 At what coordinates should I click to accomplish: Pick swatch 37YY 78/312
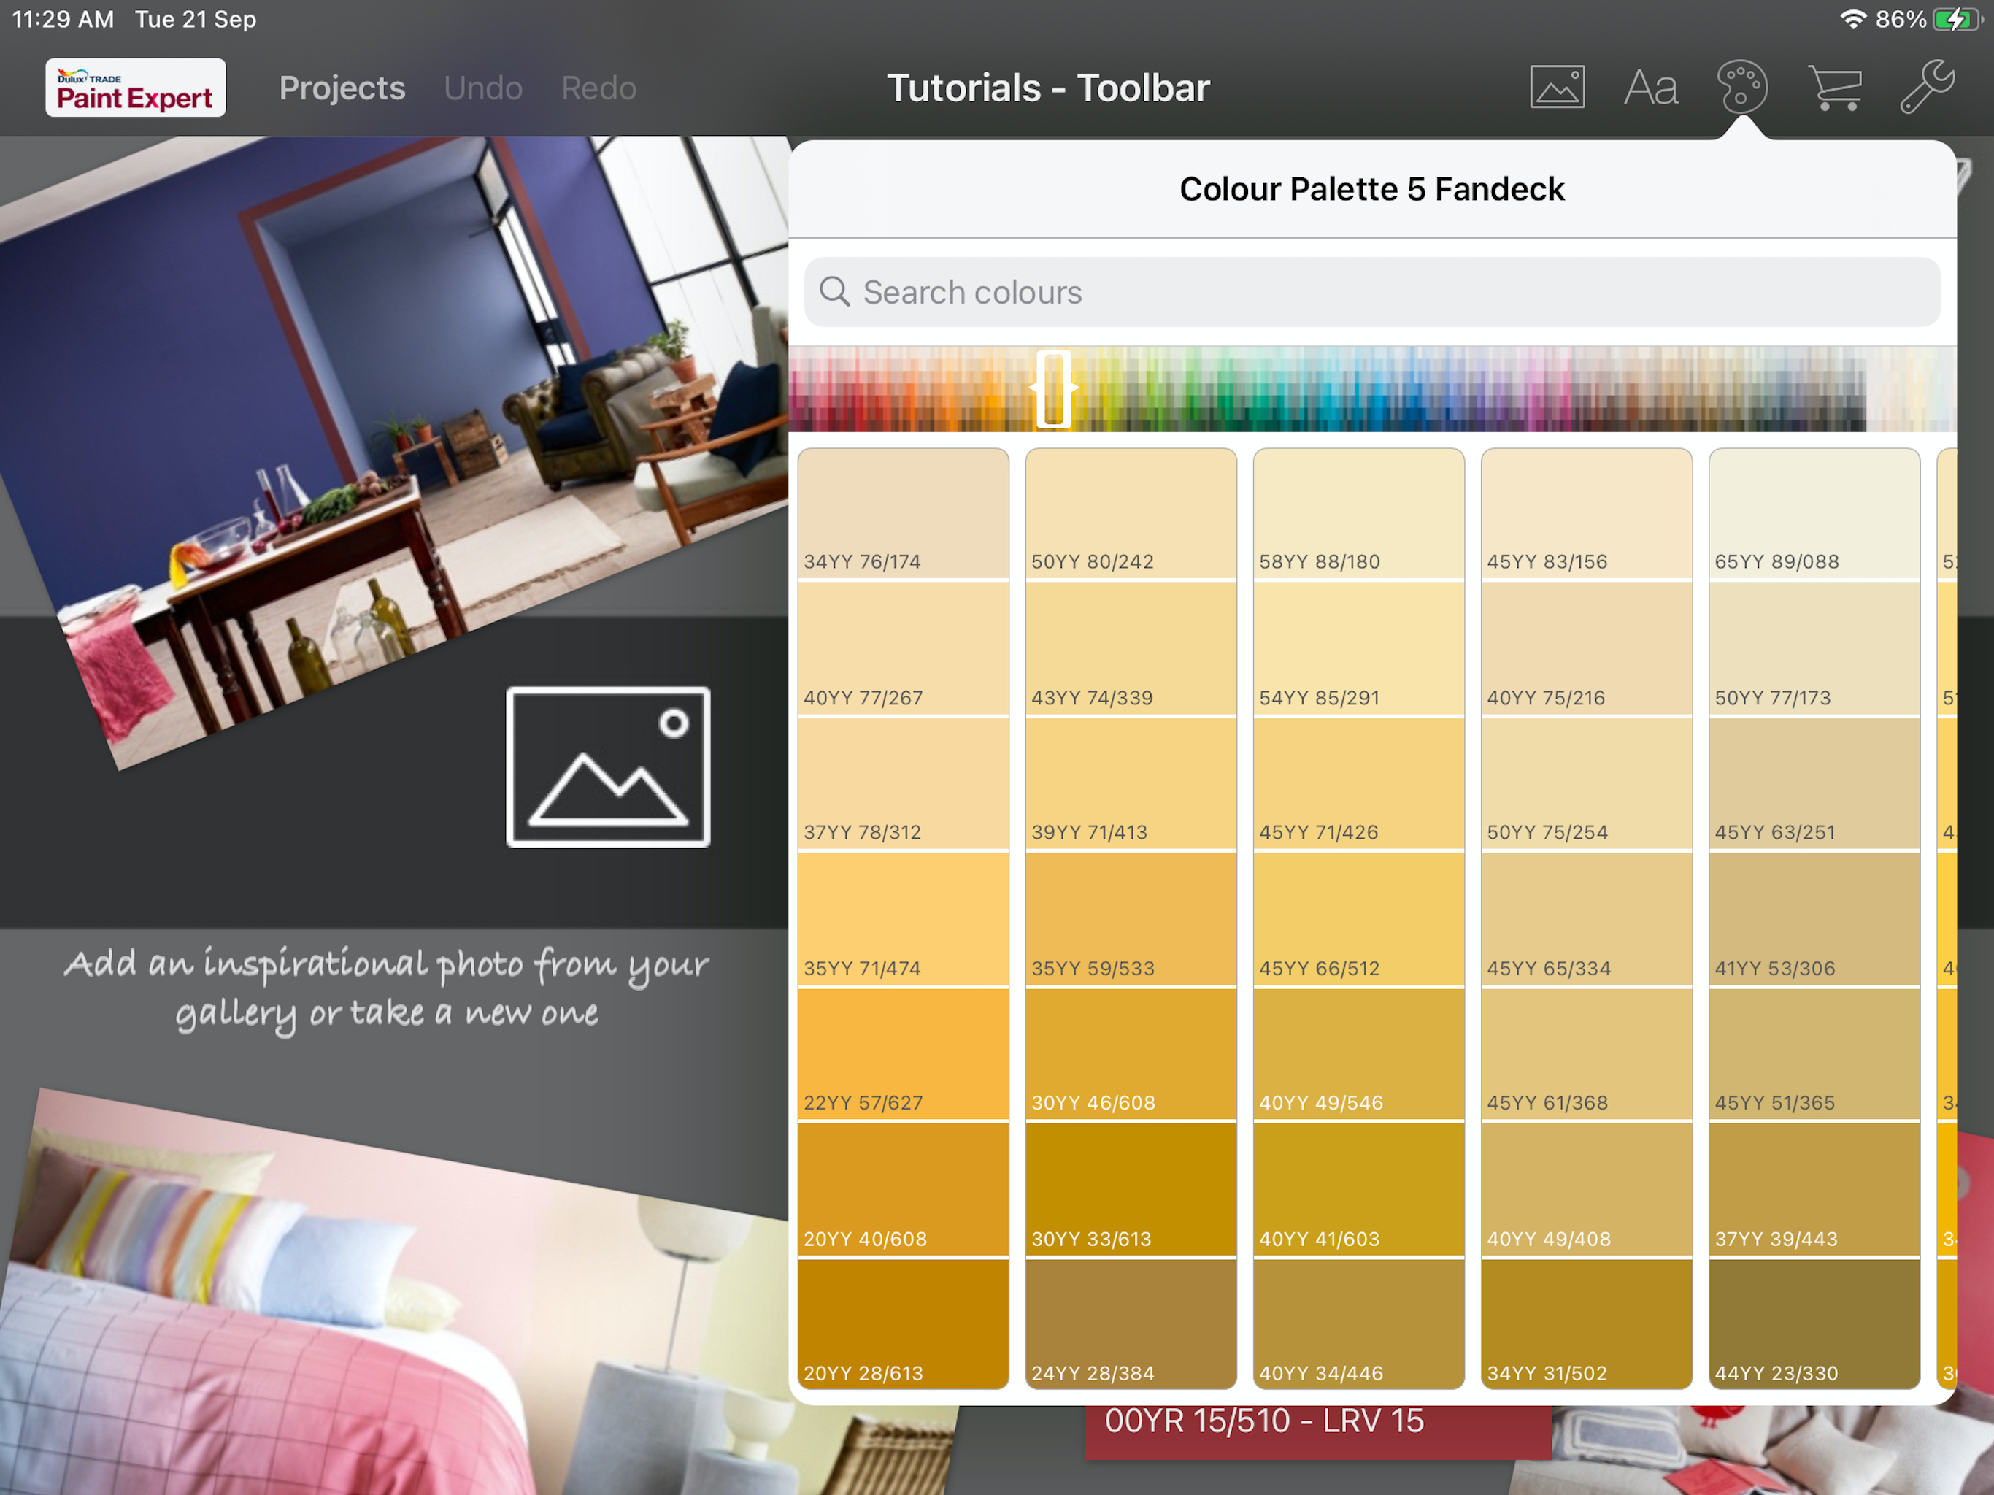pyautogui.click(x=904, y=783)
